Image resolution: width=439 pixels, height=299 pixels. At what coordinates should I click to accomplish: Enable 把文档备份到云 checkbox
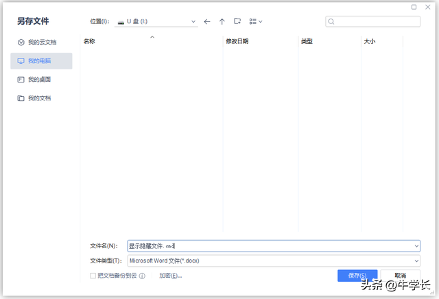click(93, 276)
